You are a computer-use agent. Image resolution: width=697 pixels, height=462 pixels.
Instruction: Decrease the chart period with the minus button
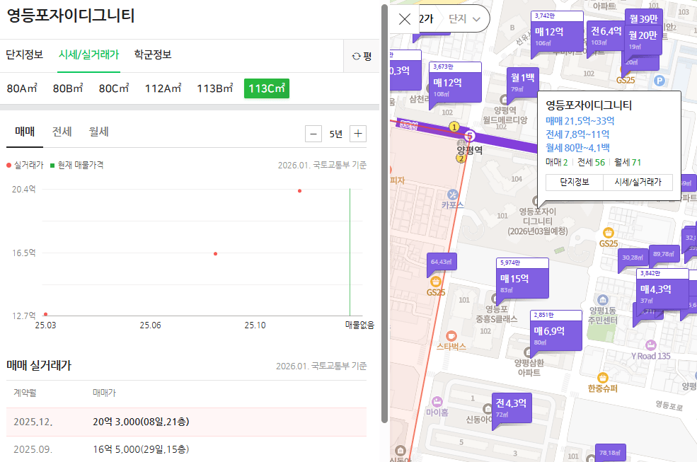pyautogui.click(x=313, y=133)
